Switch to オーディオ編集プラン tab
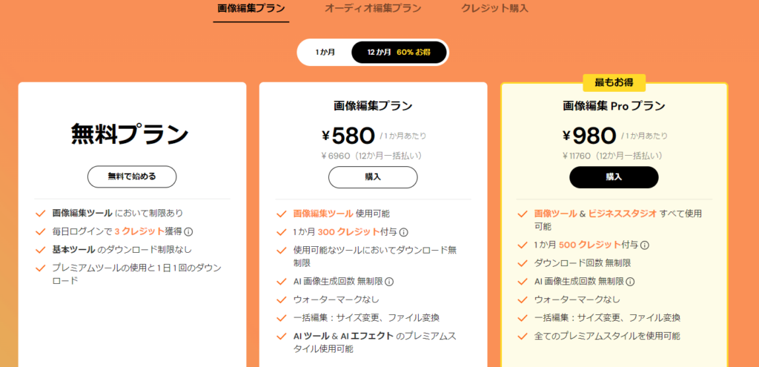The width and height of the screenshot is (759, 367). 373,8
